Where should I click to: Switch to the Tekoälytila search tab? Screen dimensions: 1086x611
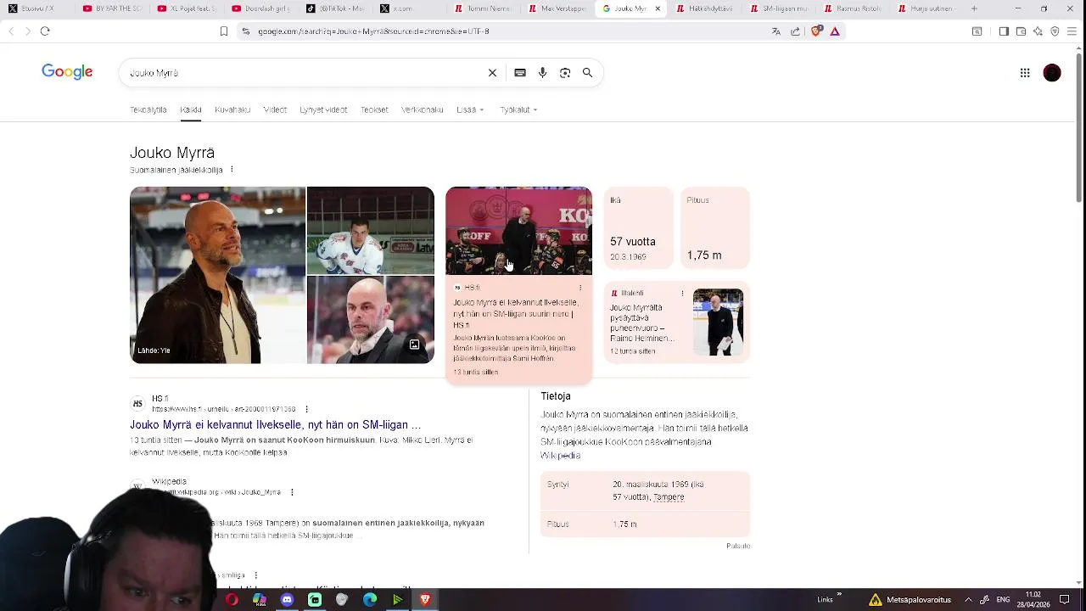pyautogui.click(x=148, y=109)
